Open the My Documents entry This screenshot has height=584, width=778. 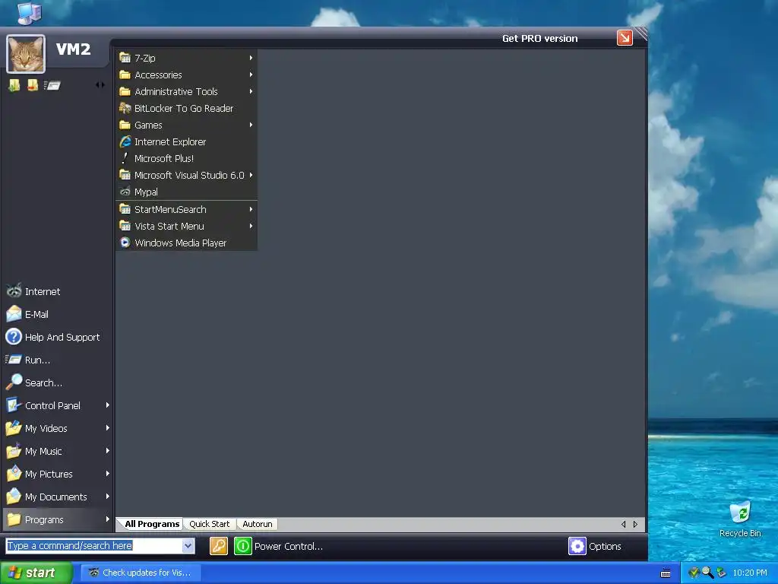point(58,497)
